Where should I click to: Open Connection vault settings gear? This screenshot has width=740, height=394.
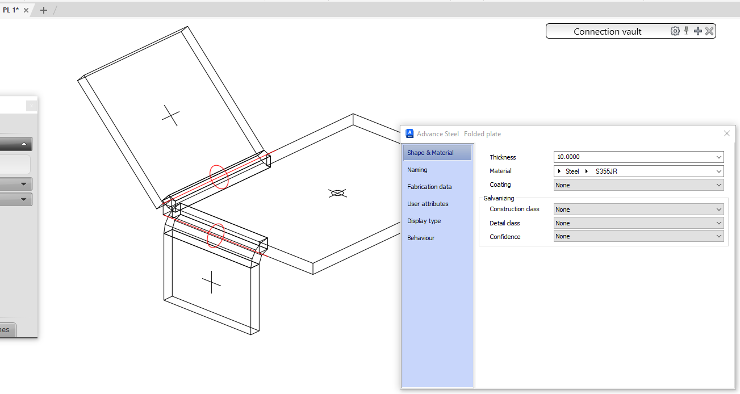point(675,31)
